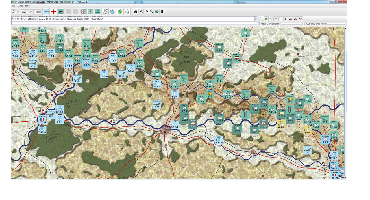
Task: Select the 15 DI 7-11-4 counter
Action: [x=104, y=74]
